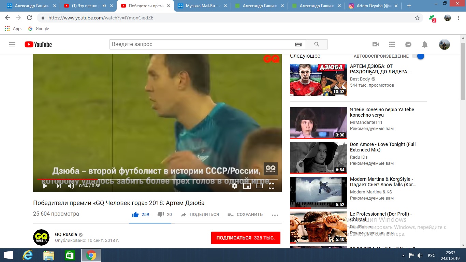Open the Radu IDs channel link

click(x=359, y=157)
